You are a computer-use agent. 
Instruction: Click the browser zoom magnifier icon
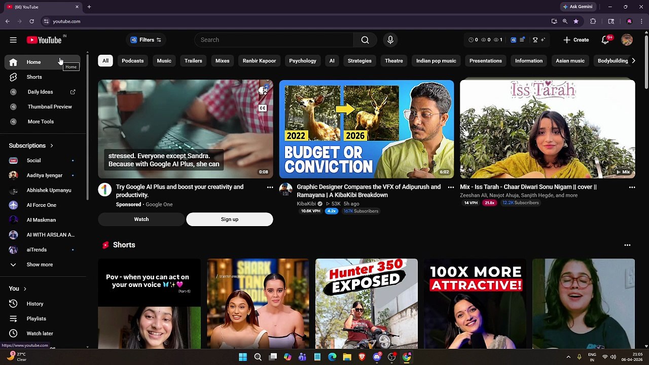tap(565, 21)
